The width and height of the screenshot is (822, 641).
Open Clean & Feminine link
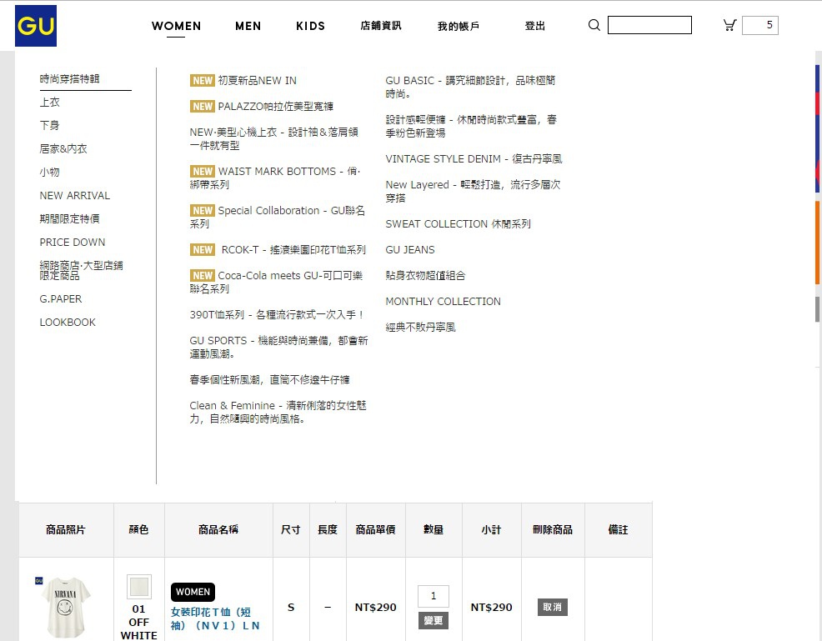[278, 412]
